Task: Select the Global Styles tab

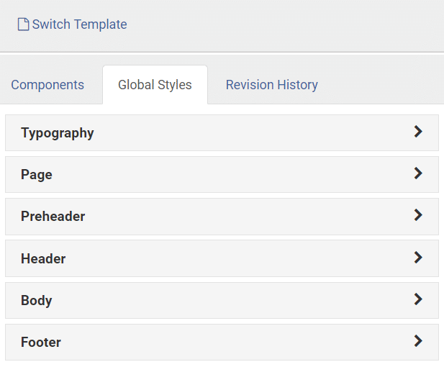Action: pyautogui.click(x=155, y=85)
